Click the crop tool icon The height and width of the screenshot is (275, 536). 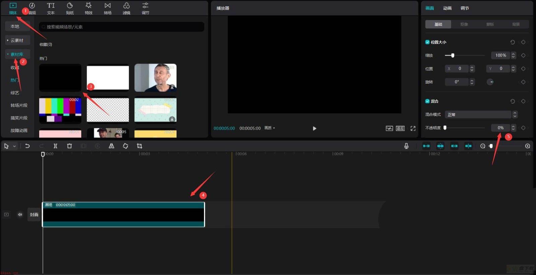(x=139, y=146)
